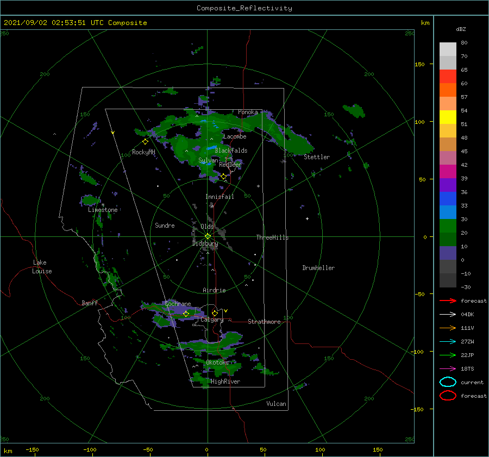The width and height of the screenshot is (489, 457).
Task: Click the Ponoka city label
Action: (248, 112)
